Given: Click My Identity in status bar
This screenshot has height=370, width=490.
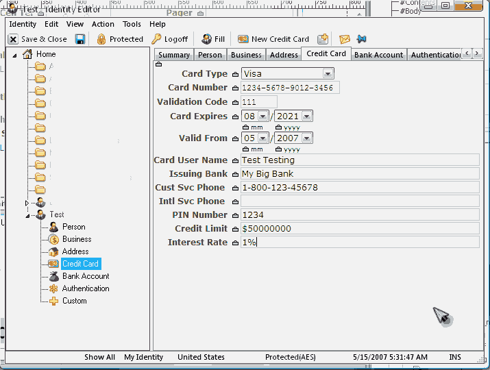Looking at the screenshot, I should tap(143, 357).
